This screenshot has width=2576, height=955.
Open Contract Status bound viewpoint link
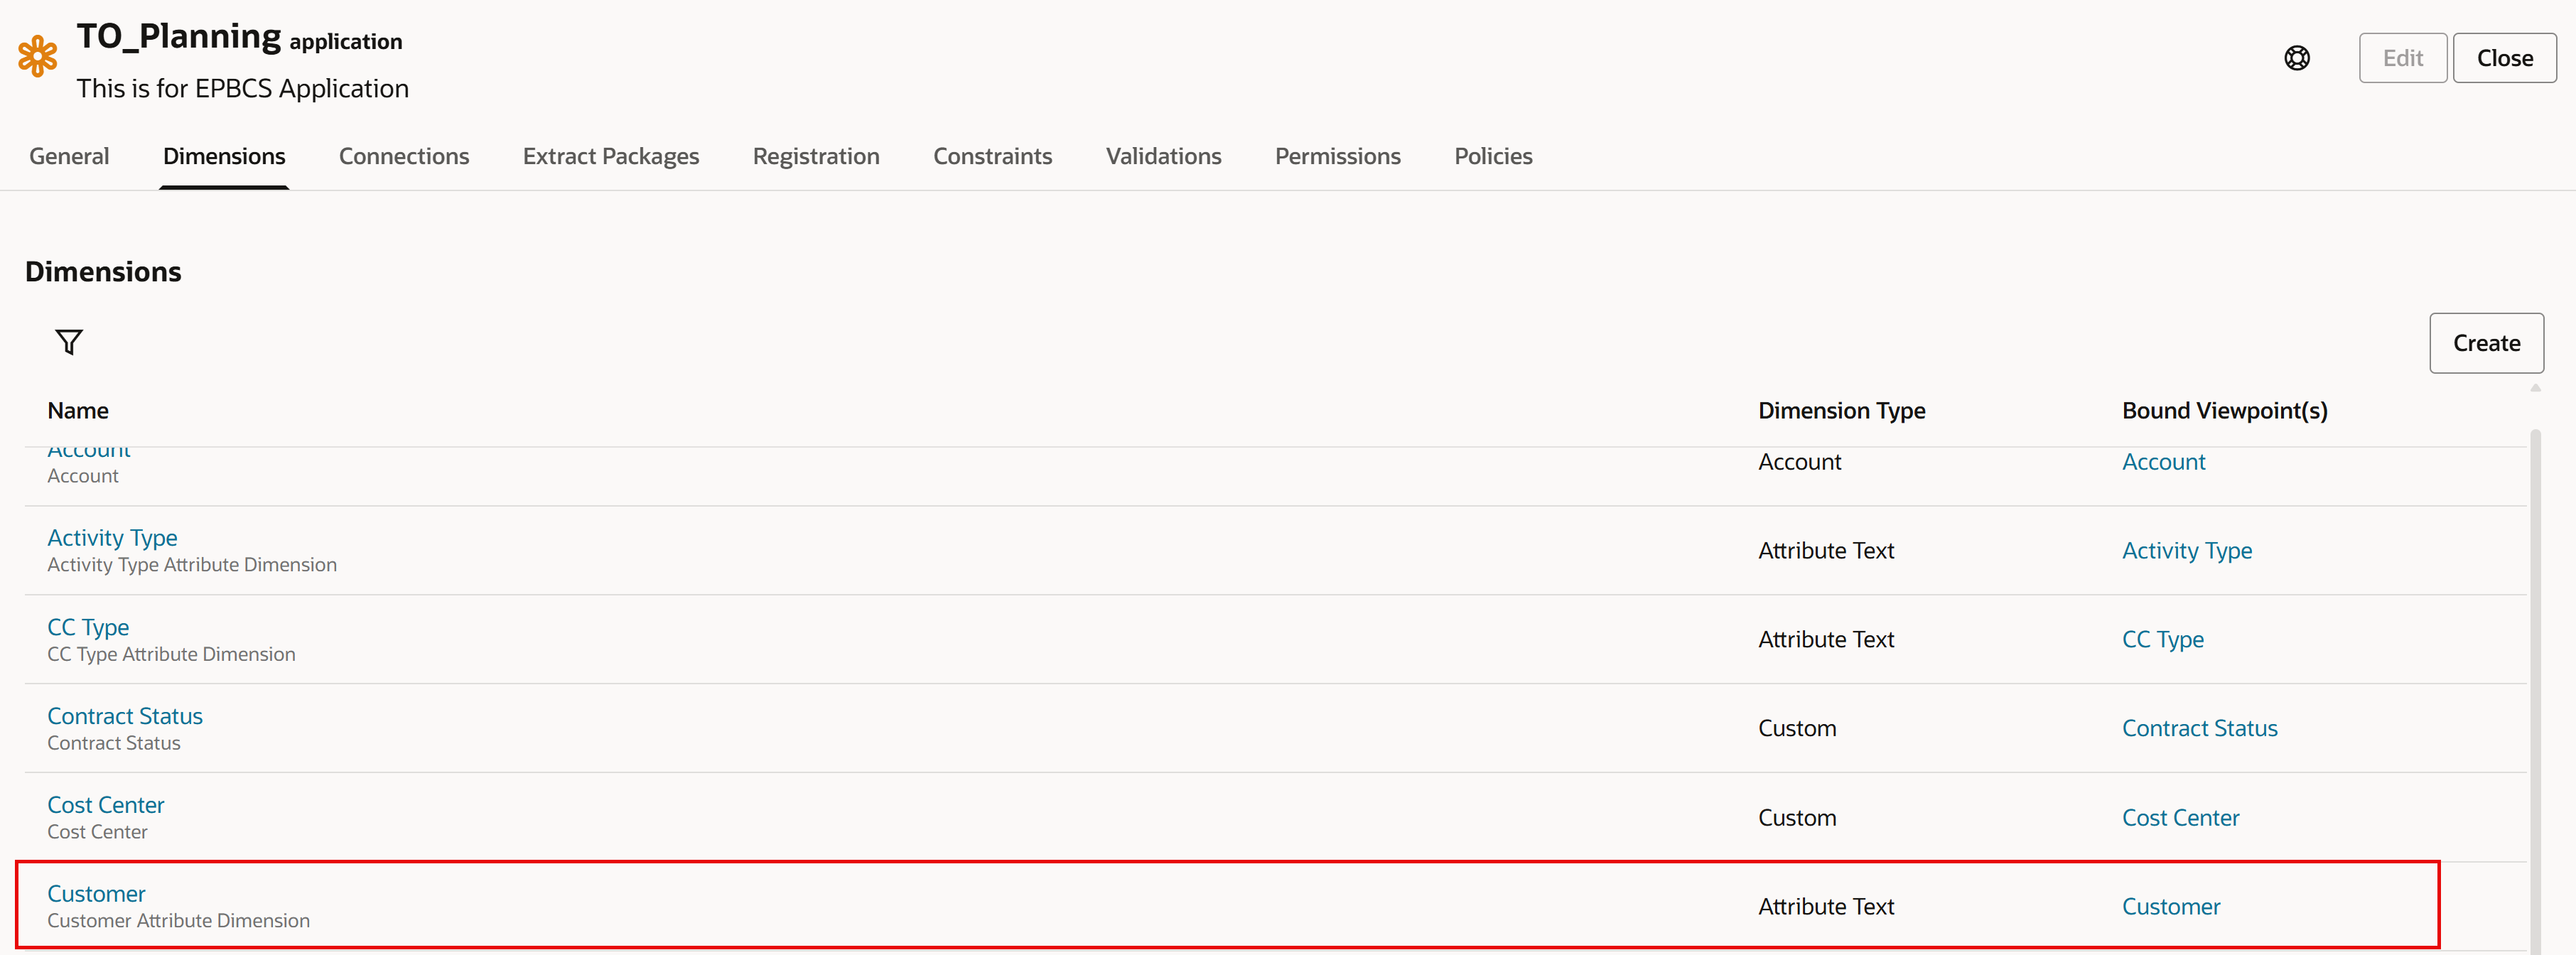click(x=2199, y=729)
